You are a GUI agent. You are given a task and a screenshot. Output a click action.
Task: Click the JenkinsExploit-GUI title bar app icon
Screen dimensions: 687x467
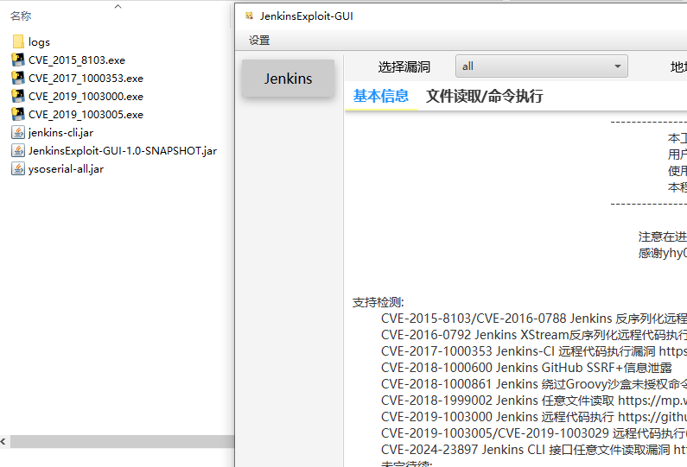pos(249,16)
